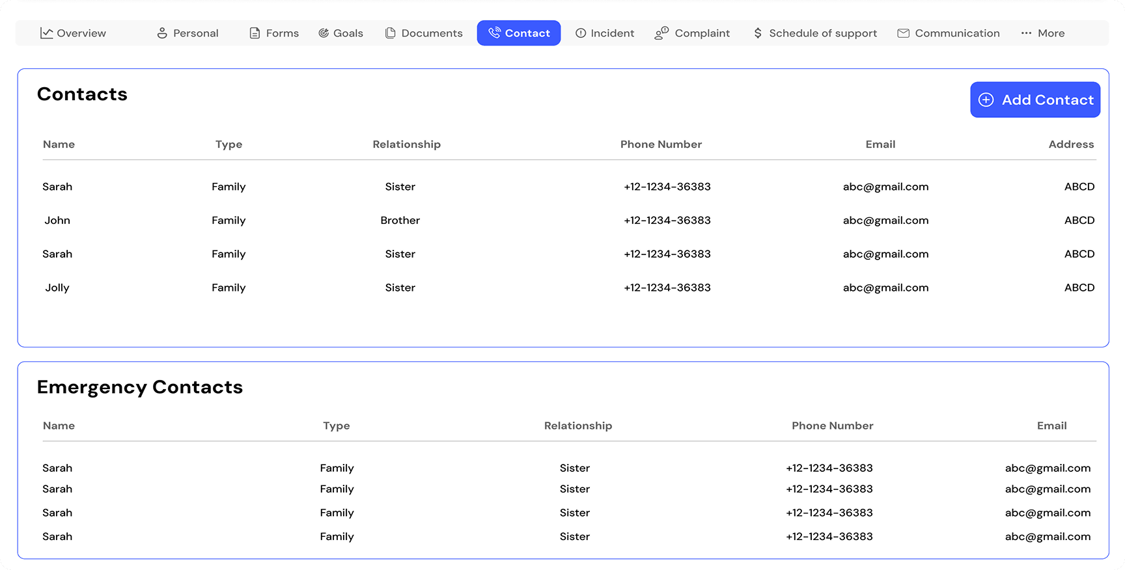Click Email header in Contacts table
1125x570 pixels.
[880, 144]
